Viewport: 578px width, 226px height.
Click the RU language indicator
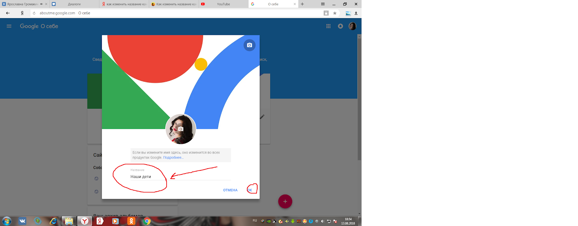point(255,221)
